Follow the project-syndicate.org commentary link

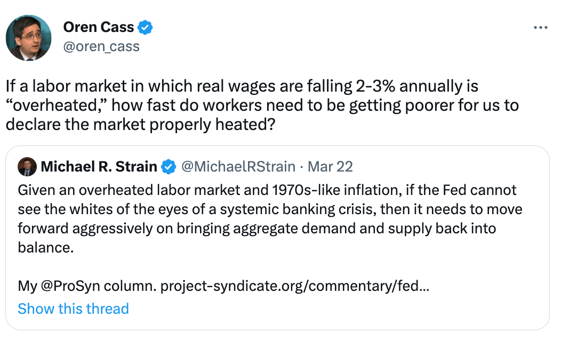295,286
